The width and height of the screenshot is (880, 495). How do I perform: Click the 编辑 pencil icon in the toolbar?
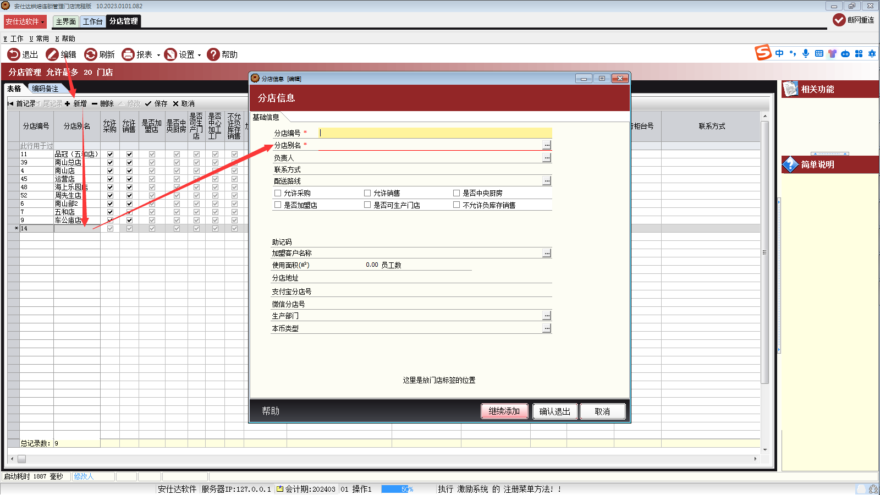[x=52, y=54]
